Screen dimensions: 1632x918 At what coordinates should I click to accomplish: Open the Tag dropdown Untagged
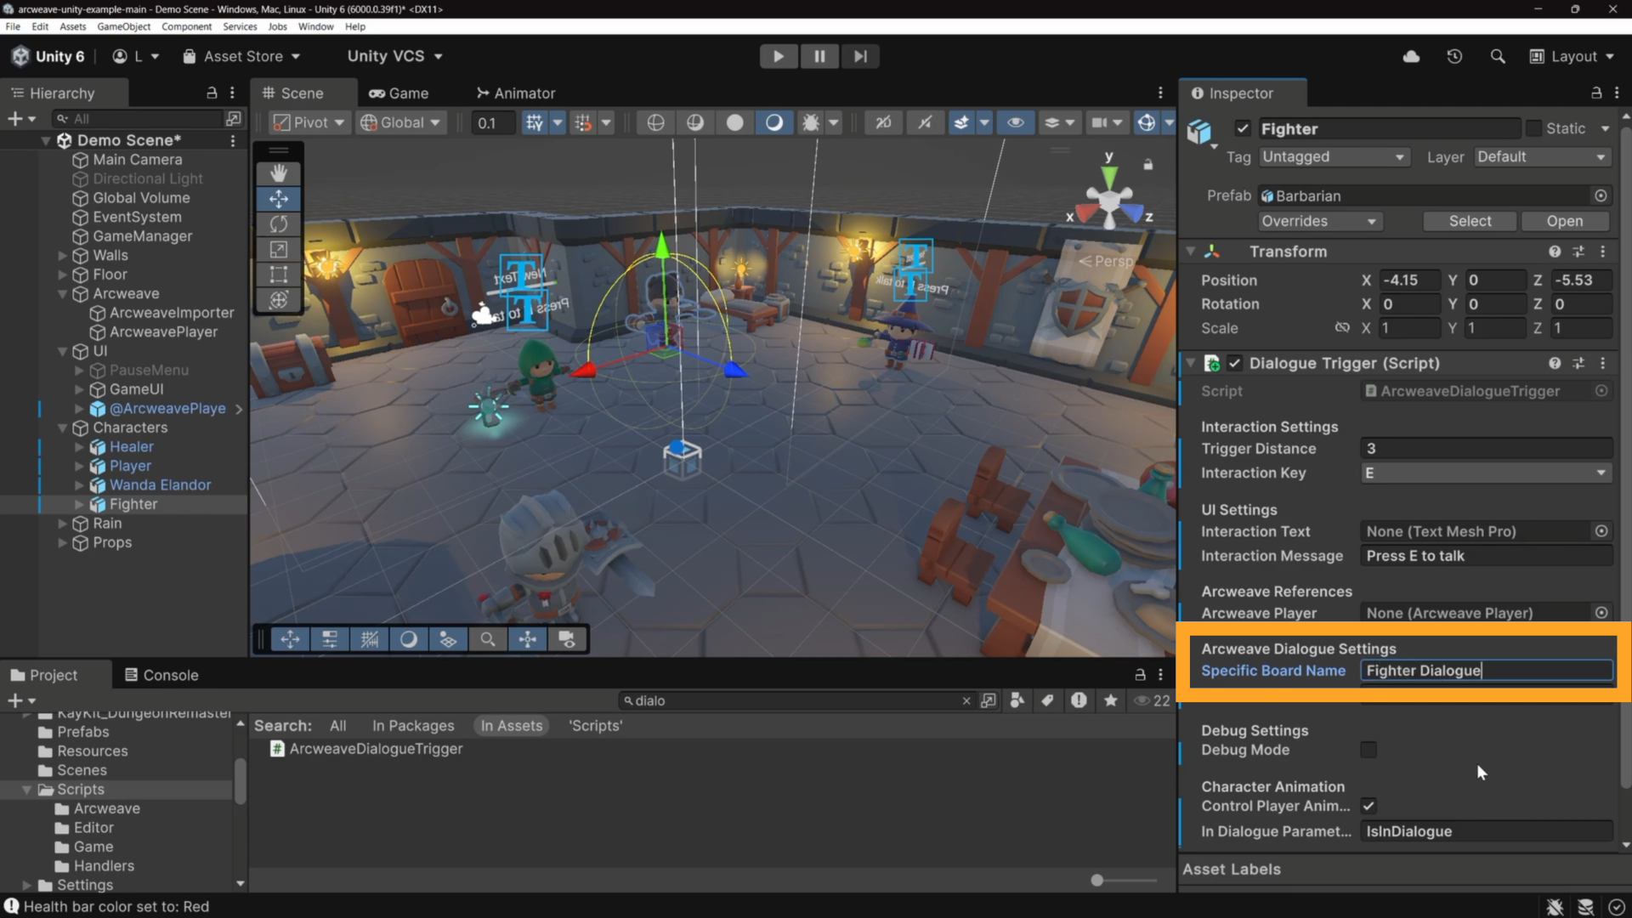1333,157
